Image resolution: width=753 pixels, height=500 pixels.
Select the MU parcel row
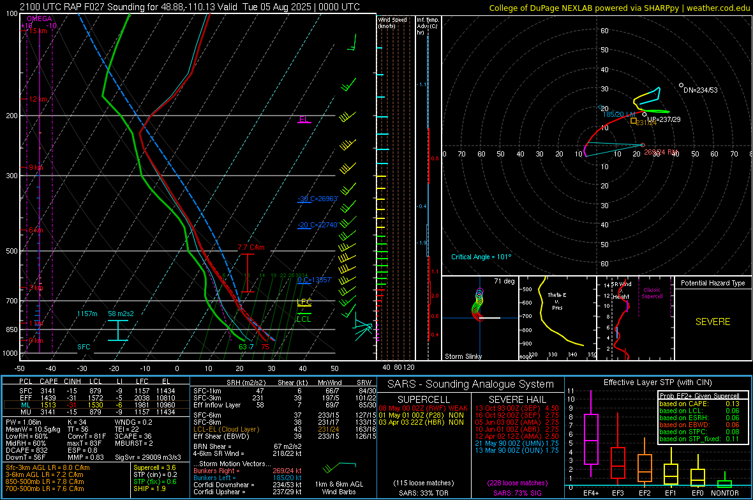click(x=97, y=412)
